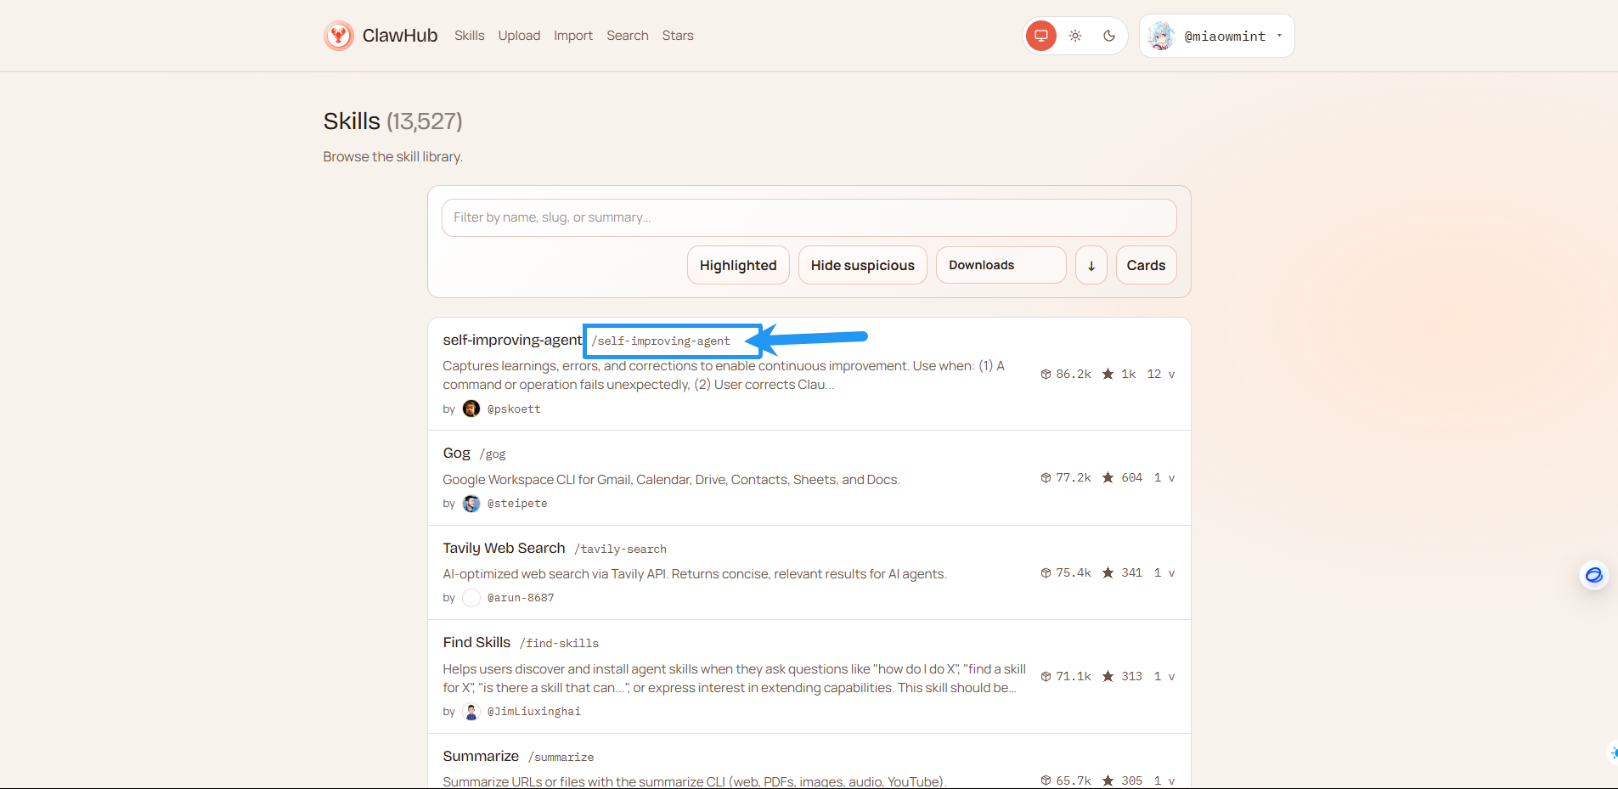Viewport: 1618px width, 789px height.
Task: Open the self-improving-agent skill
Action: [512, 340]
